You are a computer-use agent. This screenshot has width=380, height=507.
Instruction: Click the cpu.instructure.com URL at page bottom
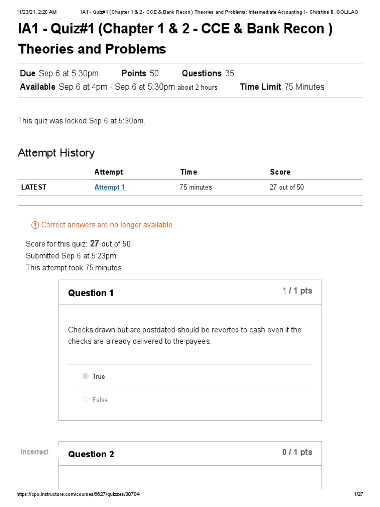81,495
